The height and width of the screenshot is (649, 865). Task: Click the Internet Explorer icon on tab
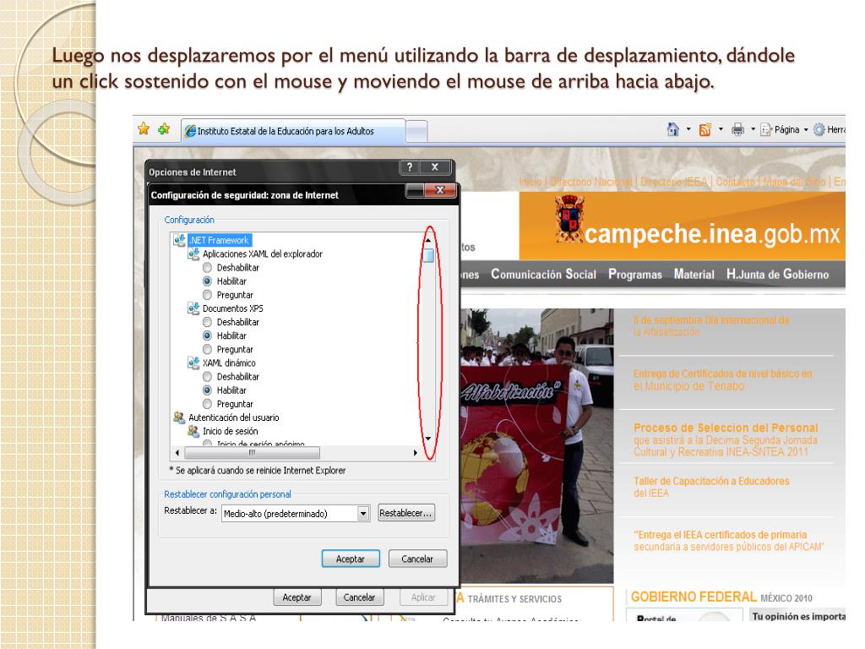point(190,131)
